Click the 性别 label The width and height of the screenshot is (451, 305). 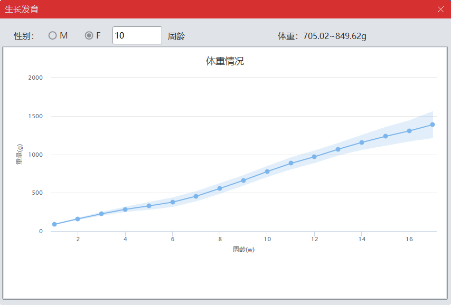(24, 36)
